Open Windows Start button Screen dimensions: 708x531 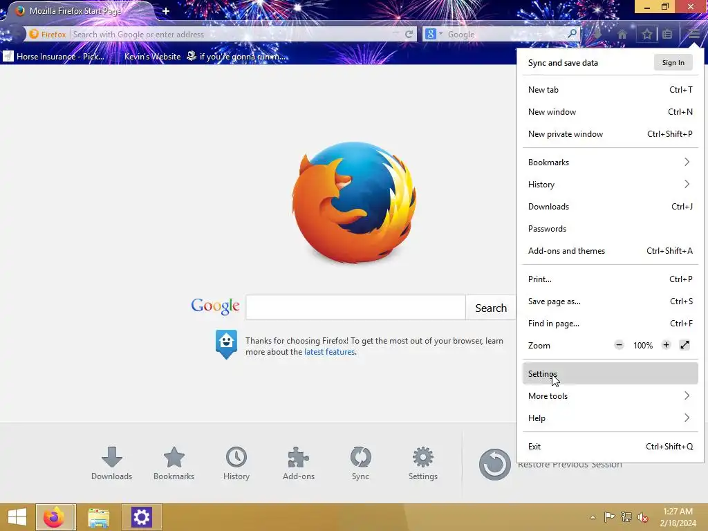pyautogui.click(x=17, y=517)
